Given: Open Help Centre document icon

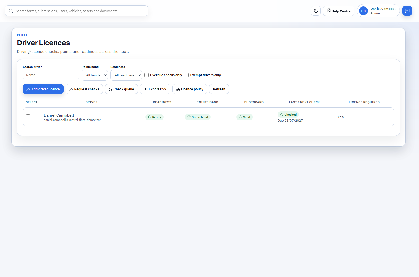Looking at the screenshot, I should click(329, 11).
